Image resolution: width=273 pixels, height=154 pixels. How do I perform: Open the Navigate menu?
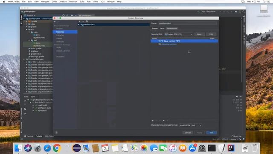click(x=45, y=2)
